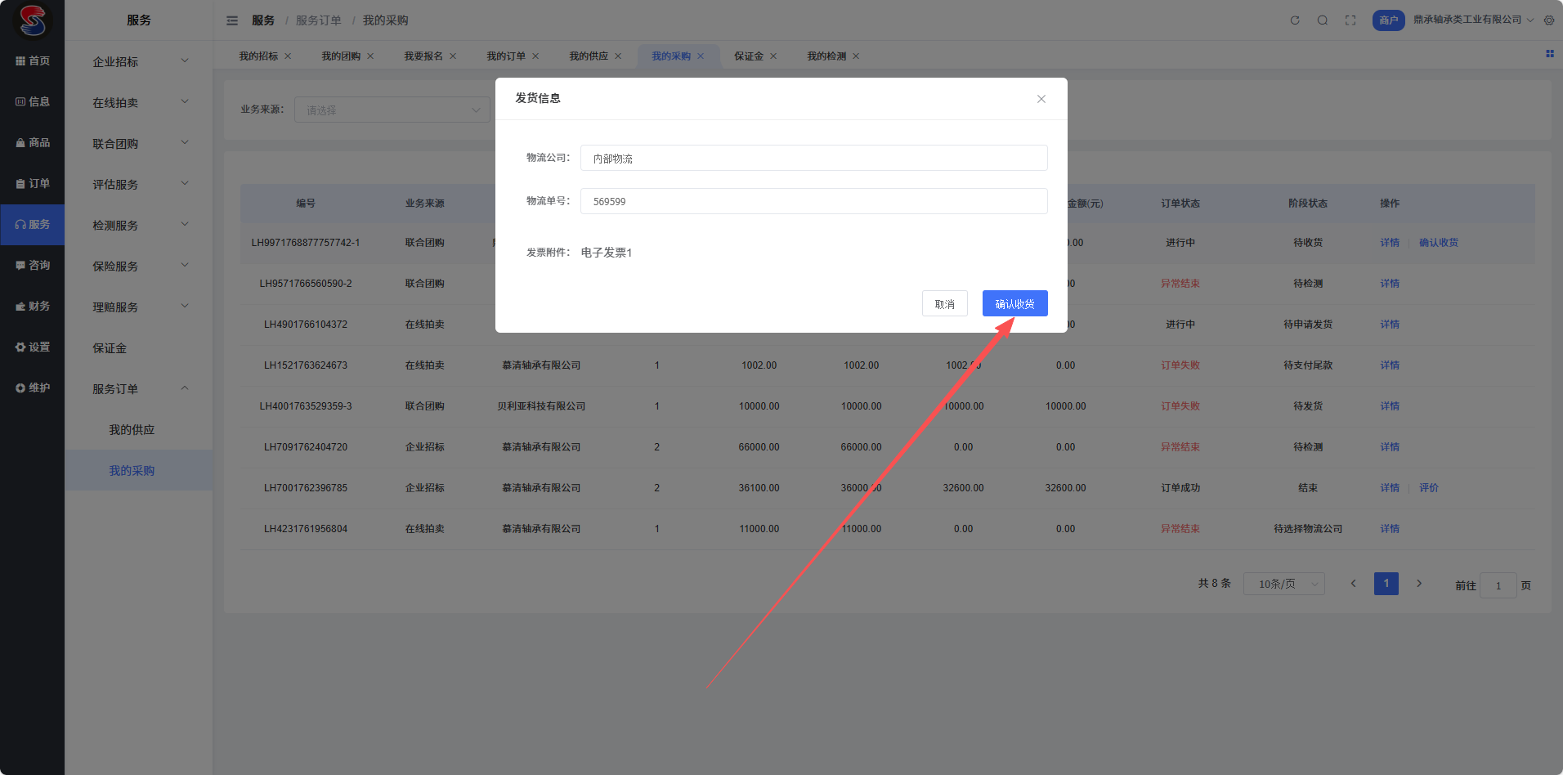
Task: Toggle fullscreen mode icon
Action: click(x=1350, y=20)
